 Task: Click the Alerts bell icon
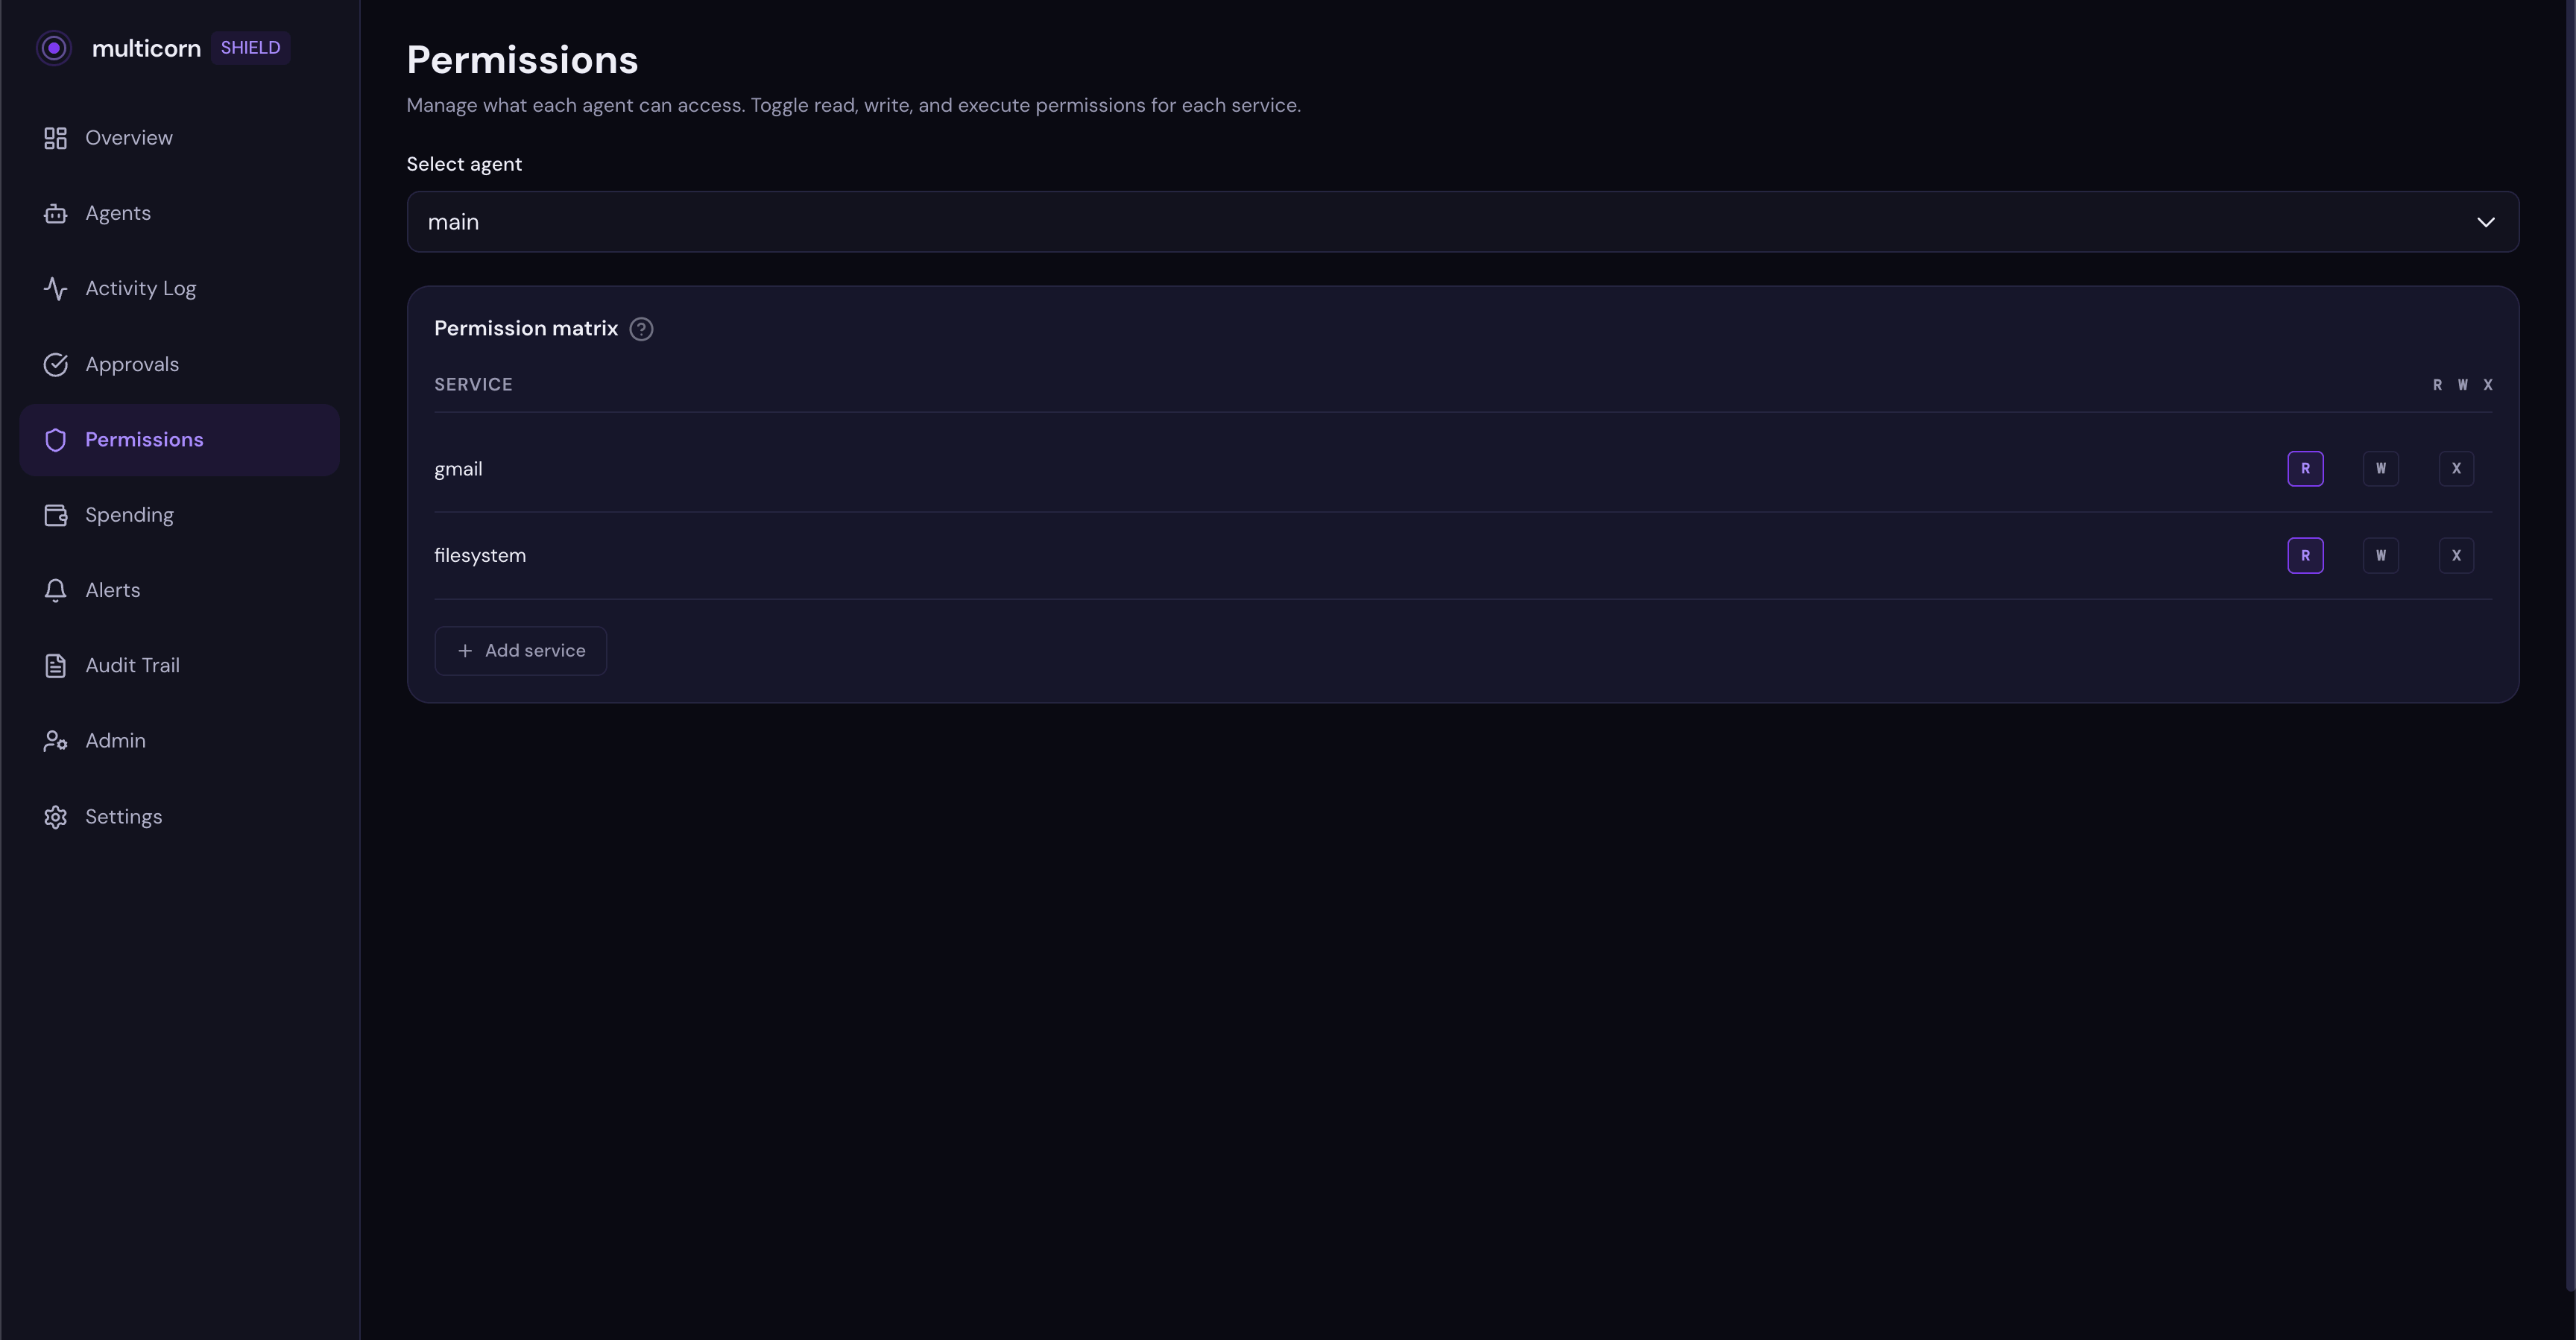pos(55,590)
